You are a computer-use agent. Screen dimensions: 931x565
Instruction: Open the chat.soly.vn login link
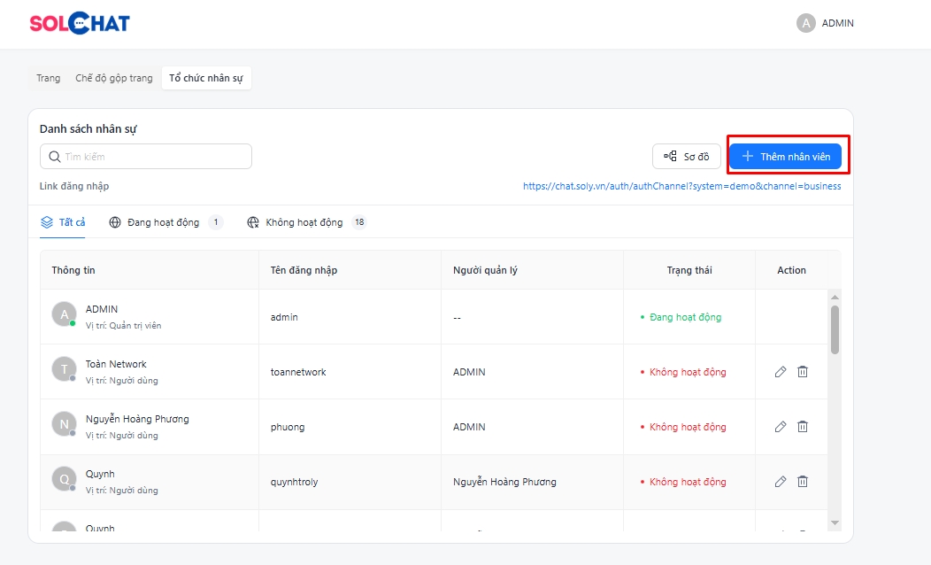[681, 186]
